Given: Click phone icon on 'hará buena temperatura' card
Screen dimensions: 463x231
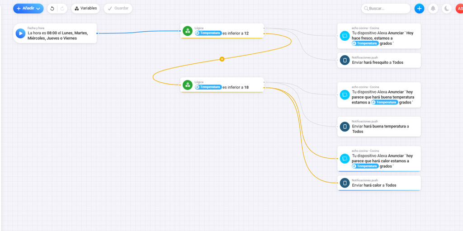Looking at the screenshot, I should (x=345, y=127).
